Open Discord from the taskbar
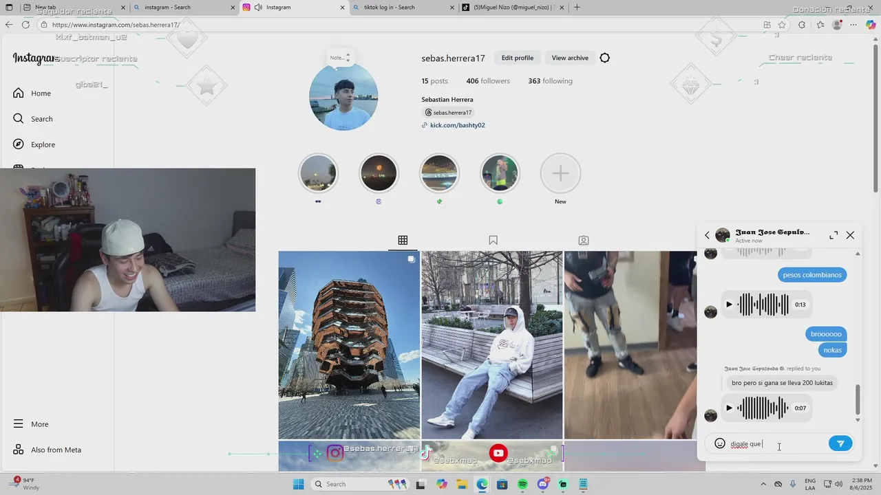The image size is (881, 495). [543, 484]
